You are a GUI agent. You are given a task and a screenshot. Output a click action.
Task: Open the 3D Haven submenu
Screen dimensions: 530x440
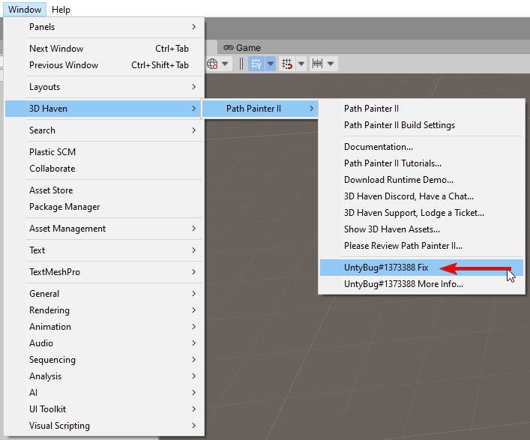coord(104,109)
